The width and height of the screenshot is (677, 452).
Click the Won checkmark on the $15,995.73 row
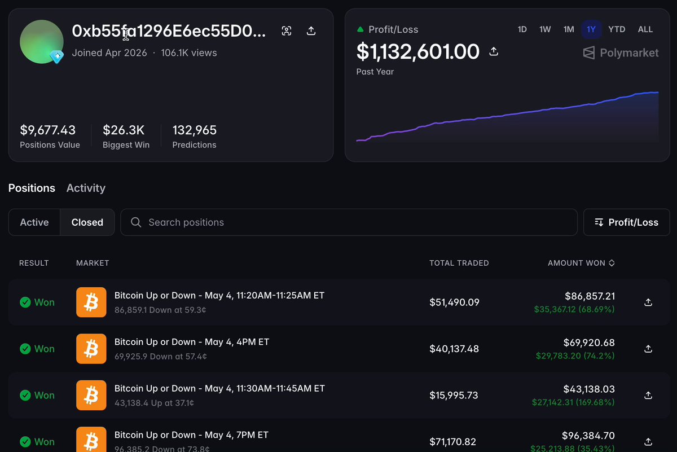(25, 395)
